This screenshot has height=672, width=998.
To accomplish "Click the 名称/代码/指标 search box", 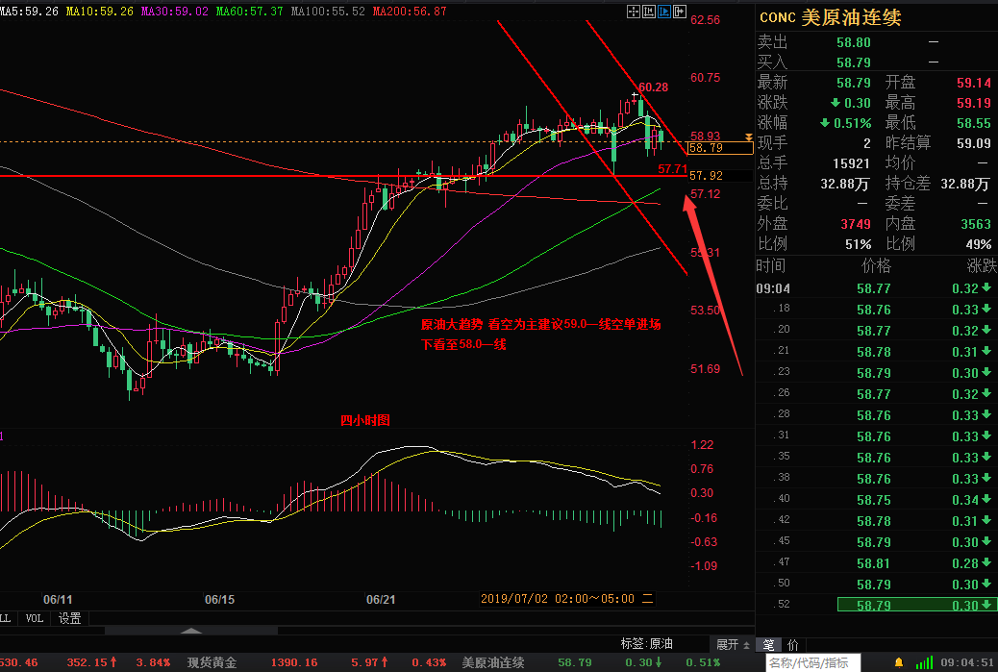I will 812,663.
